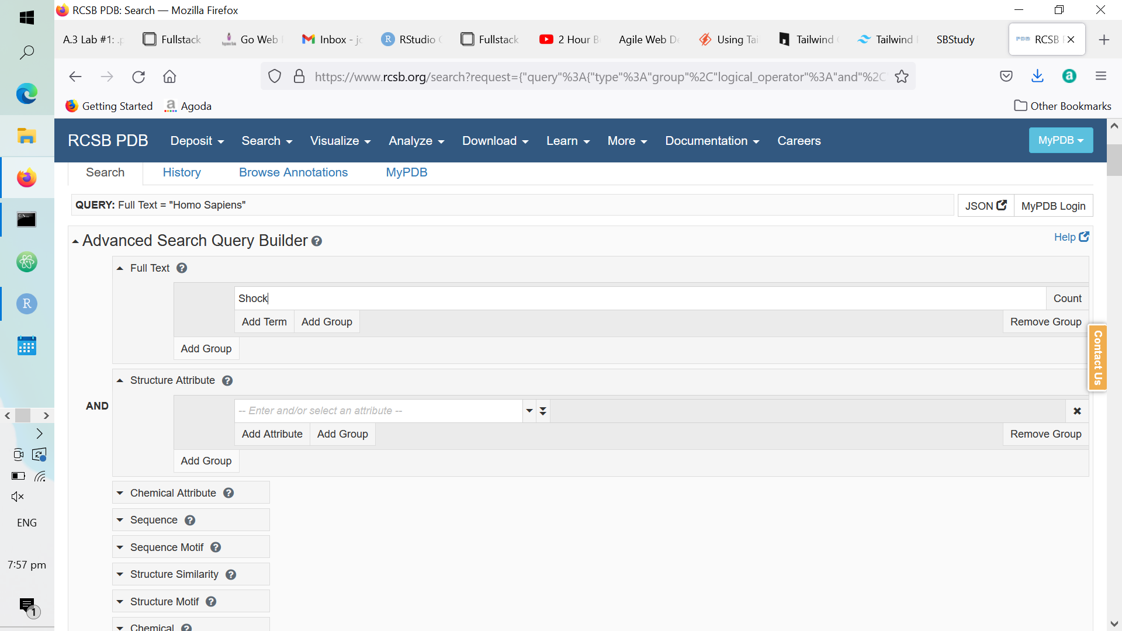Screen dimensions: 1122x631
Task: Click the Search menu dropdown arrow
Action: (290, 142)
